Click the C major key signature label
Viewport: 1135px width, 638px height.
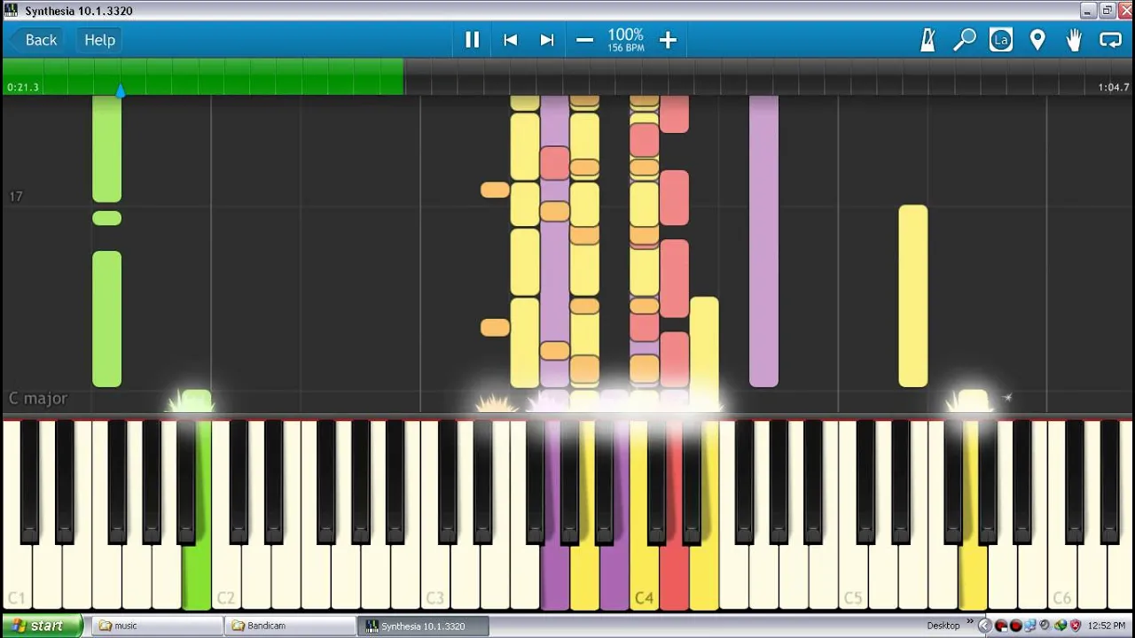point(38,399)
